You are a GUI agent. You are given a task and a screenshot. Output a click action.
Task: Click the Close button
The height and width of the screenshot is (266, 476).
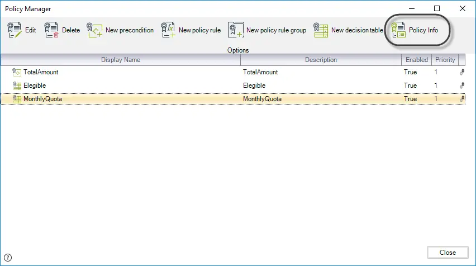(x=448, y=253)
